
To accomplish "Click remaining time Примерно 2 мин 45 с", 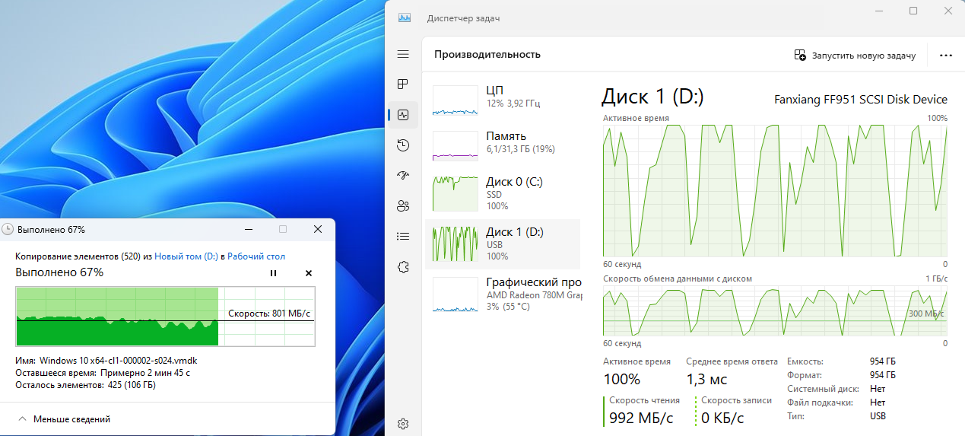I will tap(144, 373).
